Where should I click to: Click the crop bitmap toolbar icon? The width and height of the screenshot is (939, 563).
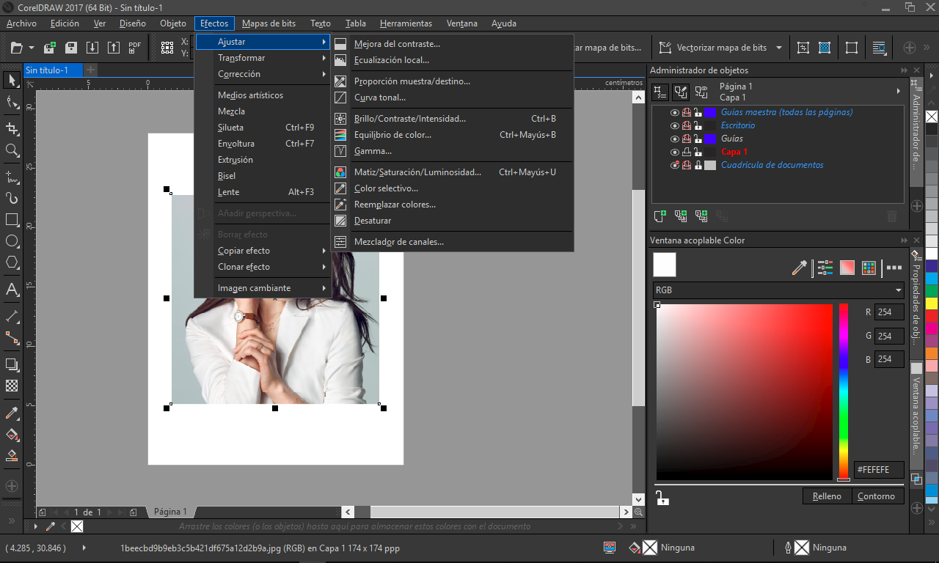(803, 48)
